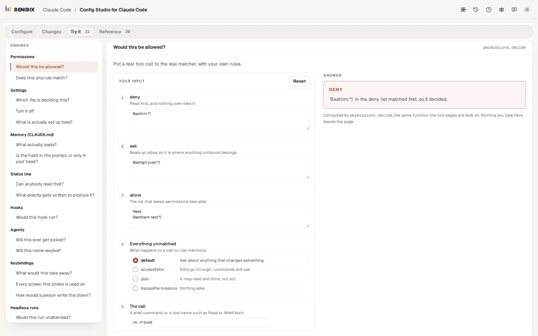538x336 pixels.
Task: Click the DENY answer heading
Action: click(336, 89)
